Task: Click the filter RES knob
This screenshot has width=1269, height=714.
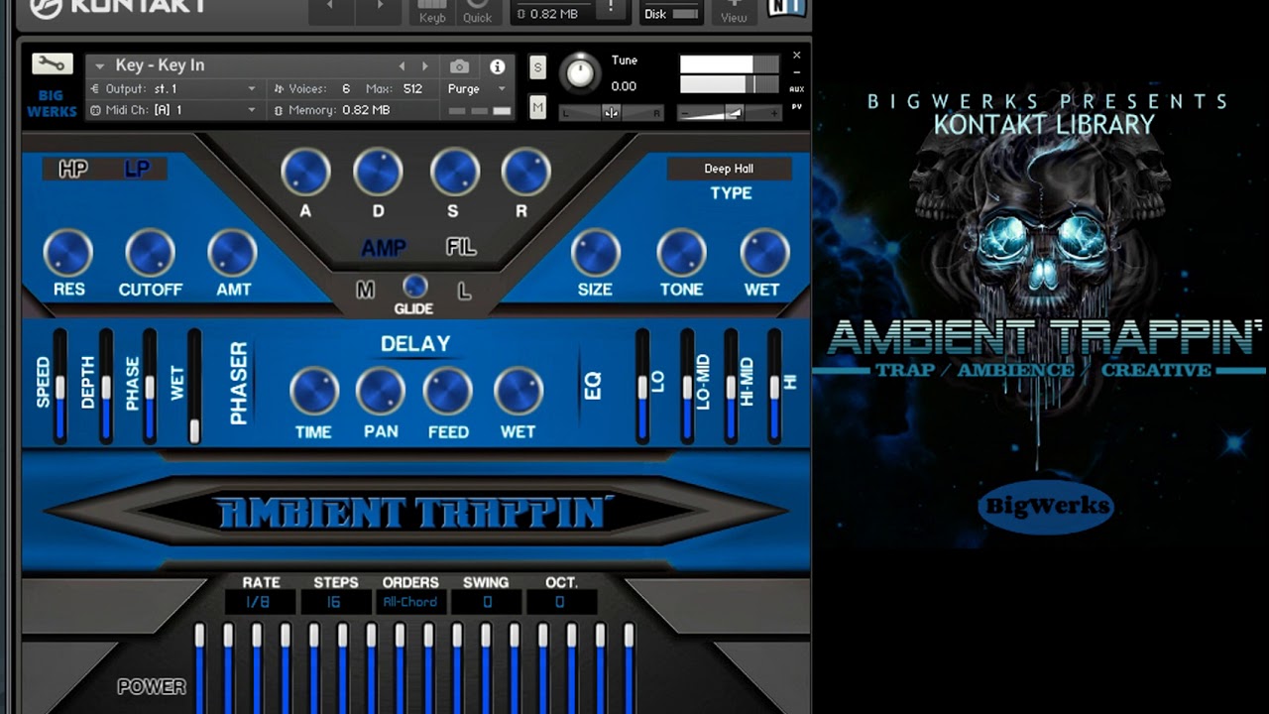Action: point(68,253)
